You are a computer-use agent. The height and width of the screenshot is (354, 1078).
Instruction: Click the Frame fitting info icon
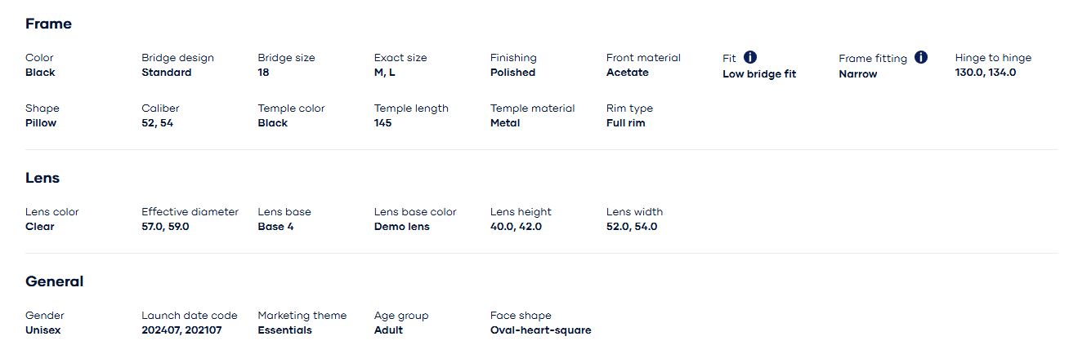point(921,57)
